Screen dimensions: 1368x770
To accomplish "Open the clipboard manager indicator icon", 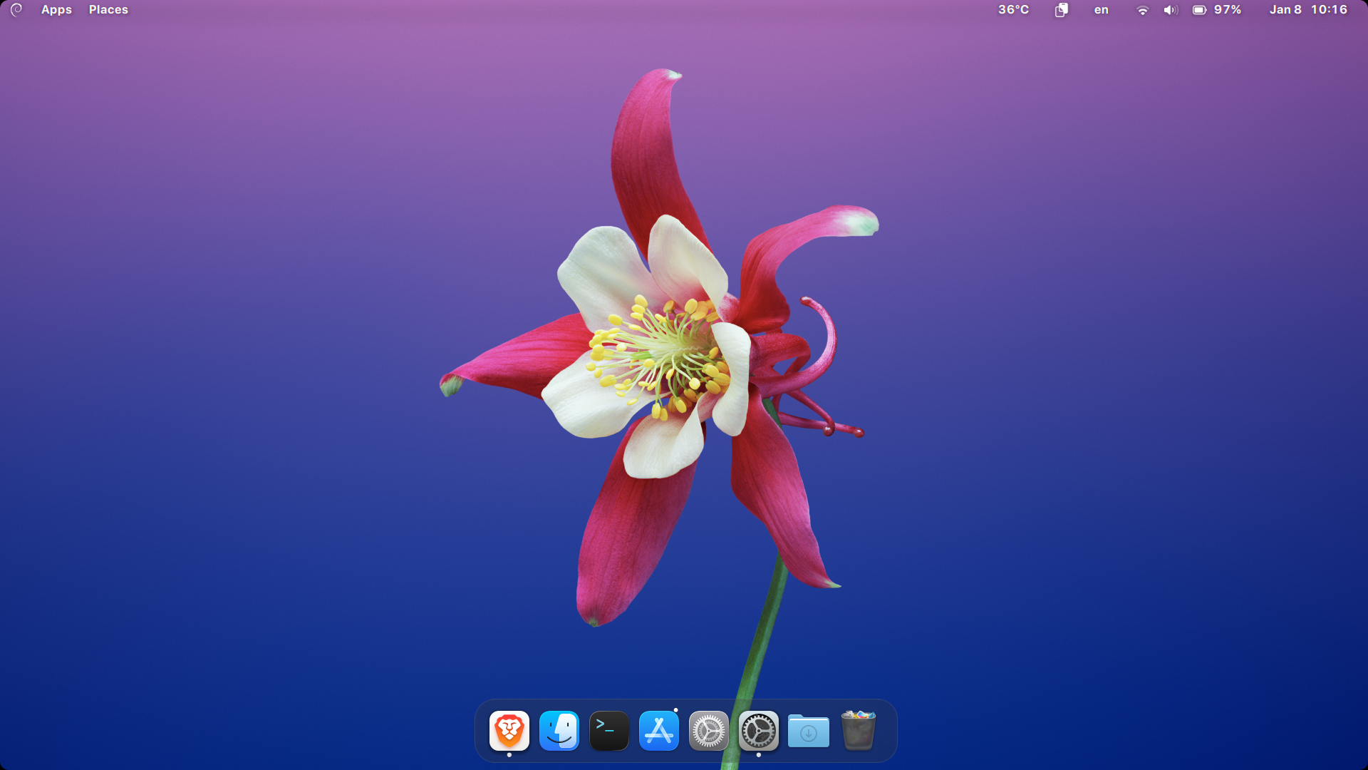I will point(1061,10).
